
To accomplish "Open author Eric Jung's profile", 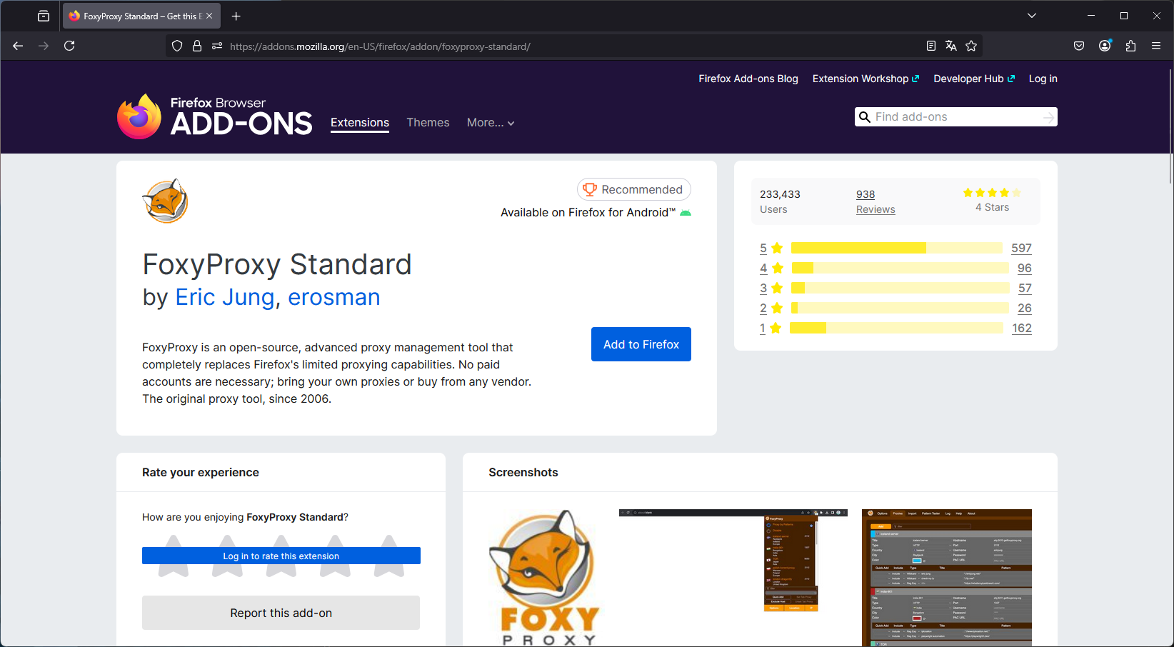I will pyautogui.click(x=225, y=297).
